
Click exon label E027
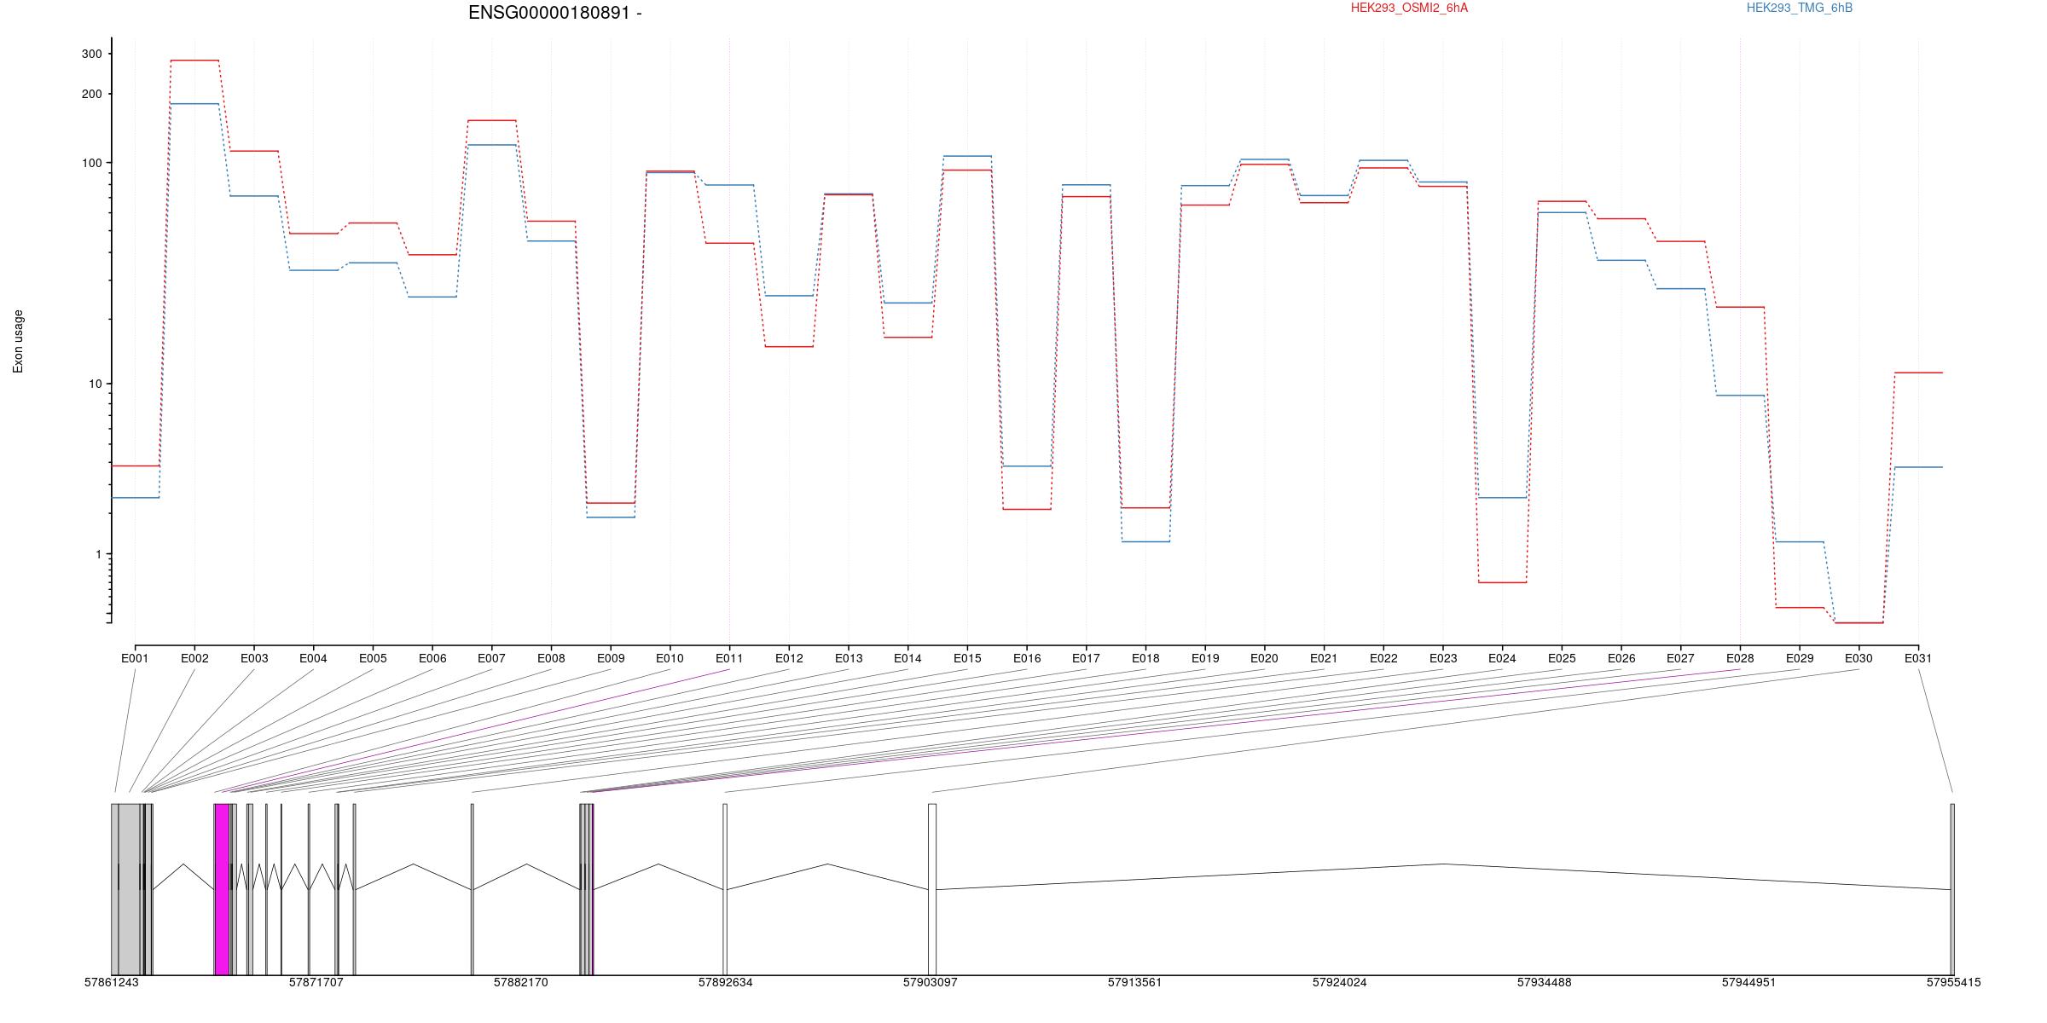pos(1680,658)
